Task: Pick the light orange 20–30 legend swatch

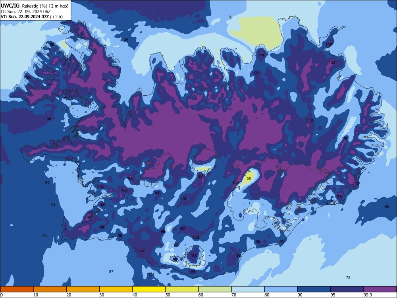Action: click(83, 289)
